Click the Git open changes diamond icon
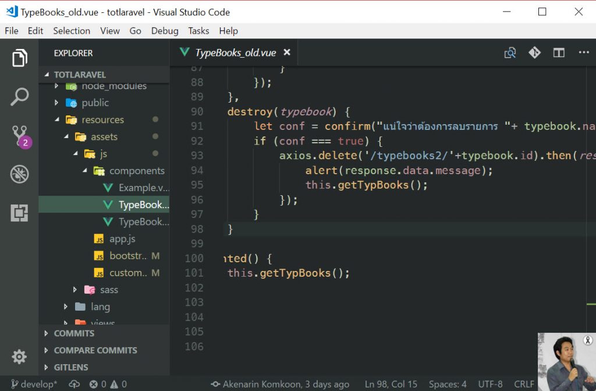 point(534,52)
